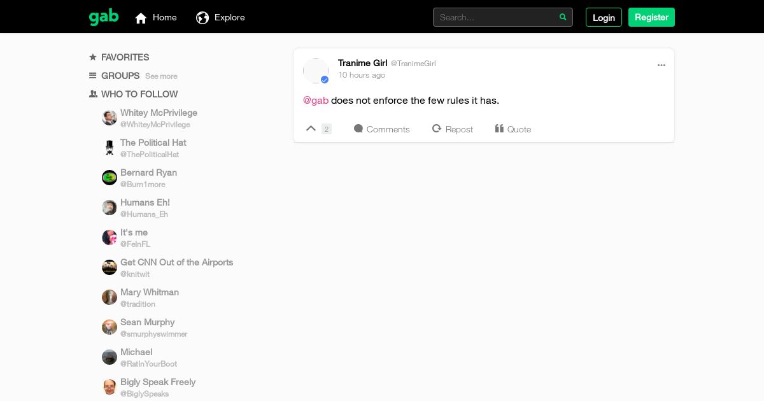Expand Groups with See more

point(161,76)
